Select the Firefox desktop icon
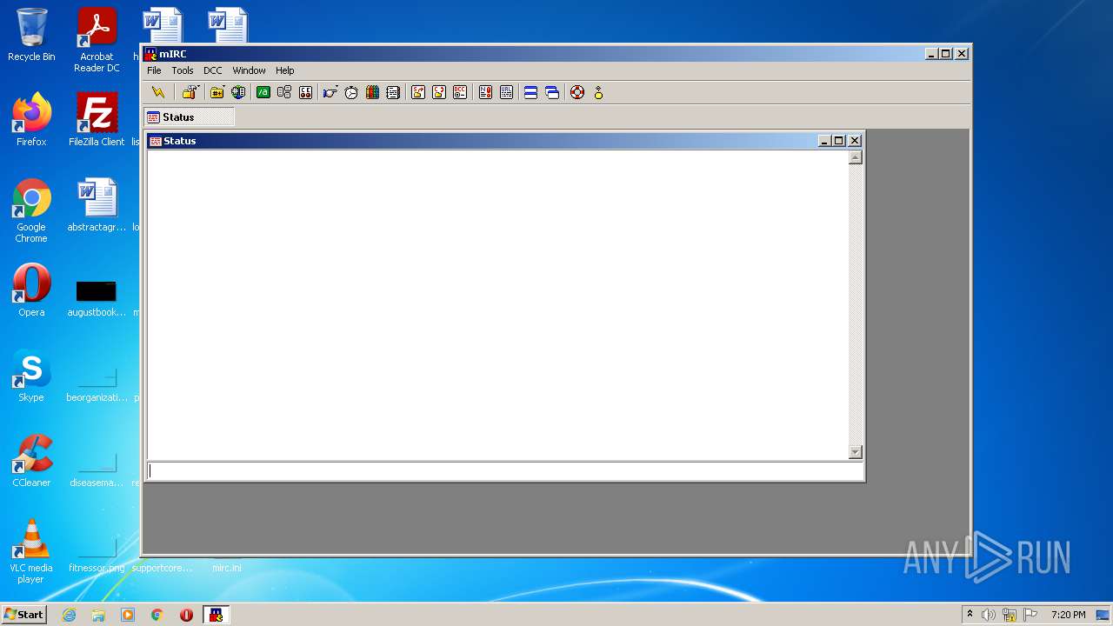The image size is (1113, 626). [31, 120]
